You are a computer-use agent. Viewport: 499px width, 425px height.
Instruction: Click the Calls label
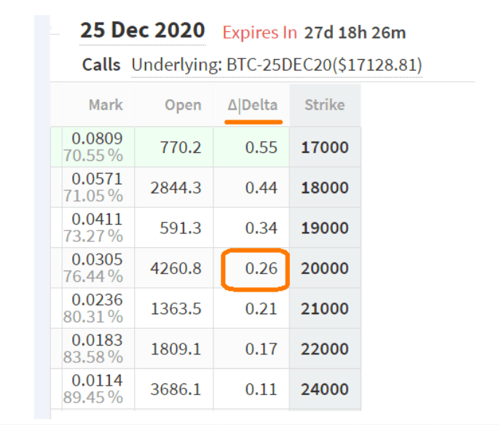point(101,65)
